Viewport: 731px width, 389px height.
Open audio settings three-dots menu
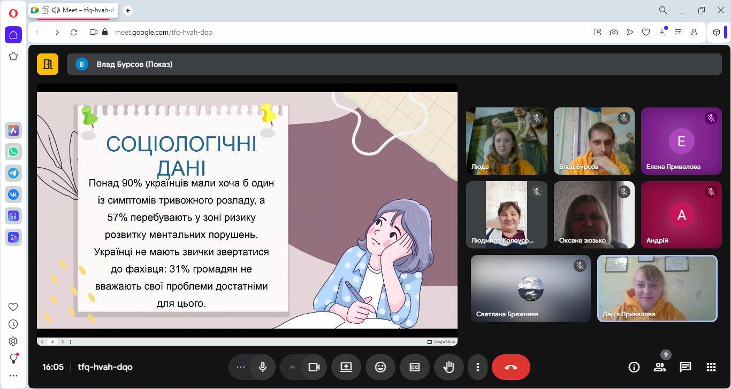tap(240, 367)
